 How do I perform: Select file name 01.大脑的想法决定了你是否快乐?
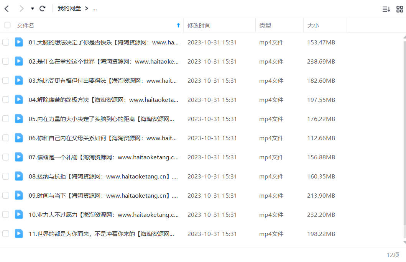104,43
